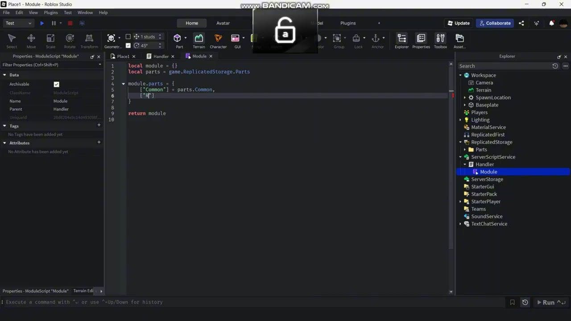
Task: Insert a new Part
Action: 178,41
